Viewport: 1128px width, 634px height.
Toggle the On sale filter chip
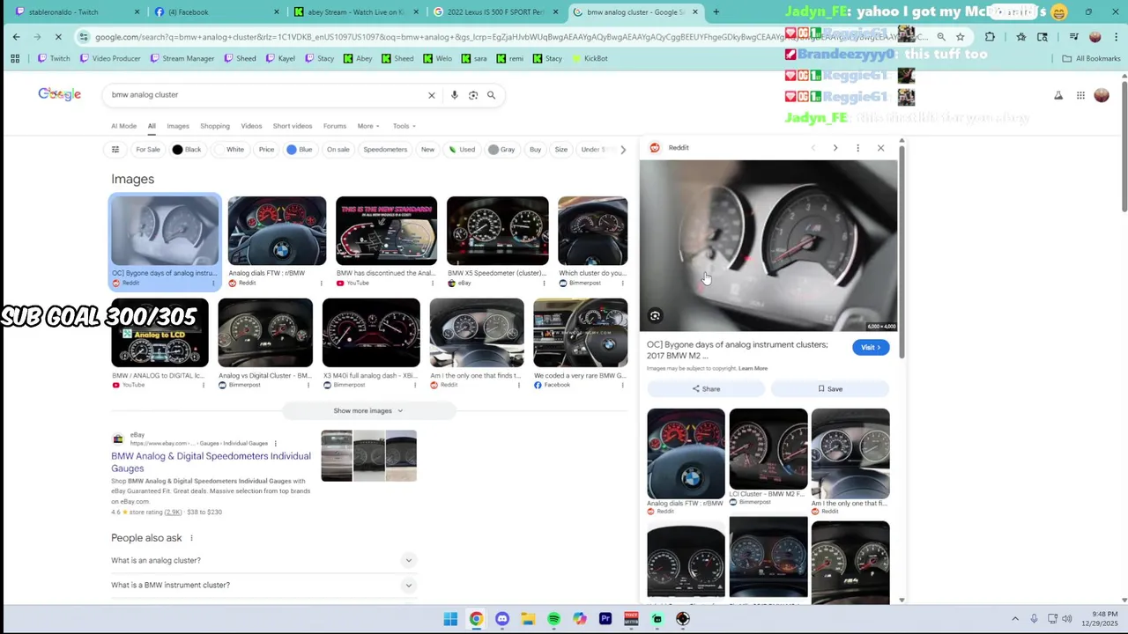pos(338,150)
